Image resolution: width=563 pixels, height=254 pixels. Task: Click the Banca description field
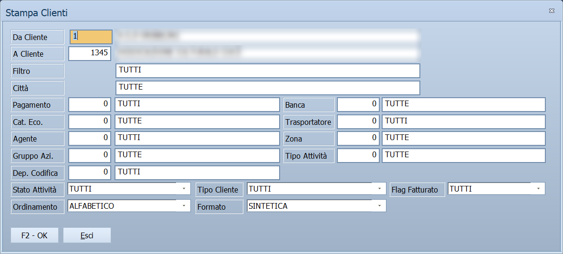pos(464,104)
